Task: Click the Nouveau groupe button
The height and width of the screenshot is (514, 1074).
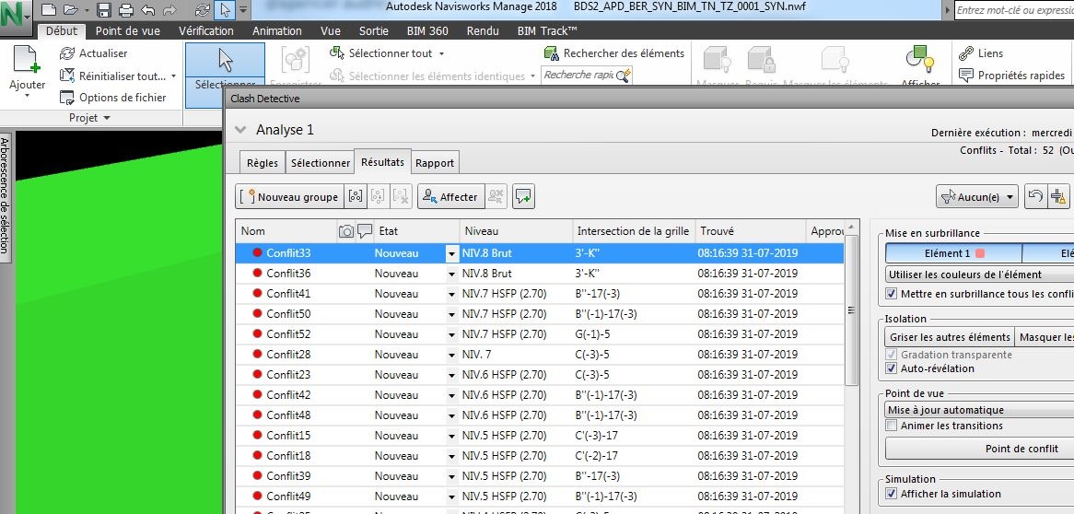Action: pos(290,196)
